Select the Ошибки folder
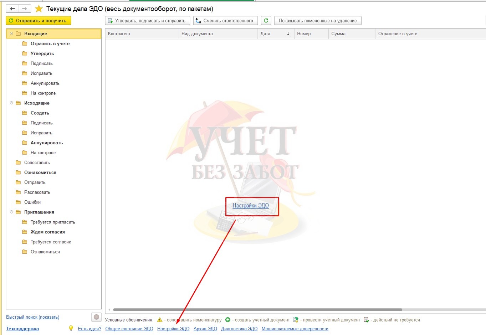This screenshot has width=486, height=335. 32,202
